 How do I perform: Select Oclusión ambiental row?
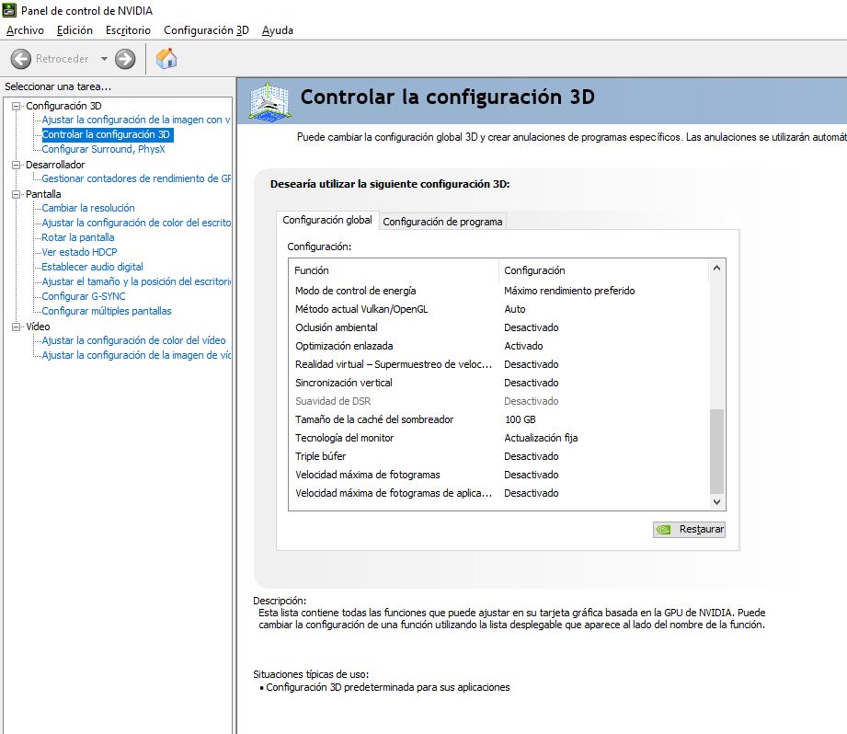[x=500, y=327]
